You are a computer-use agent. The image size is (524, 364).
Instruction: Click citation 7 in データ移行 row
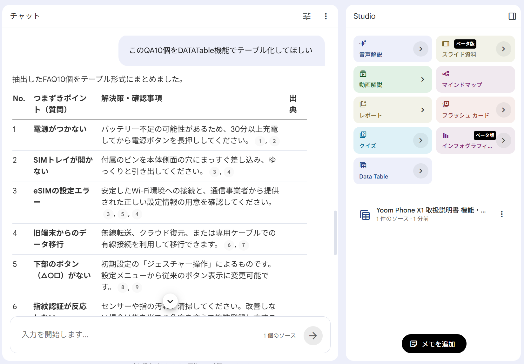244,245
